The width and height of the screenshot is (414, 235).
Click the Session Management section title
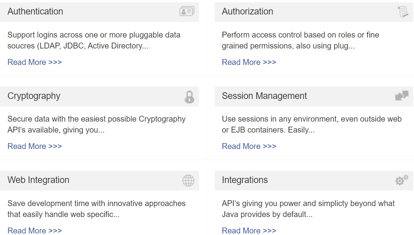point(264,96)
